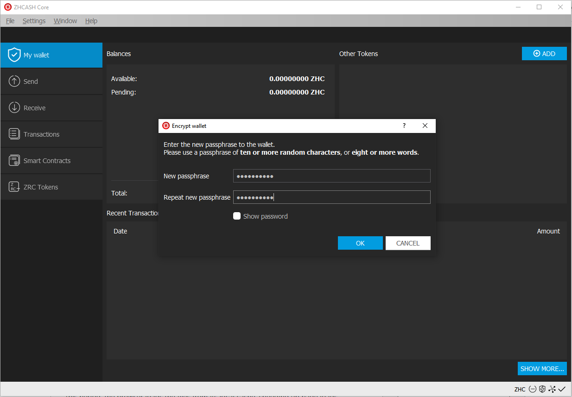
Task: Click the network connections status icon
Action: tap(552, 389)
